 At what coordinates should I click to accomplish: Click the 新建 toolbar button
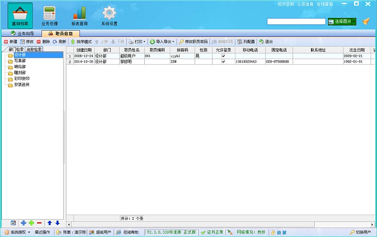click(10, 41)
